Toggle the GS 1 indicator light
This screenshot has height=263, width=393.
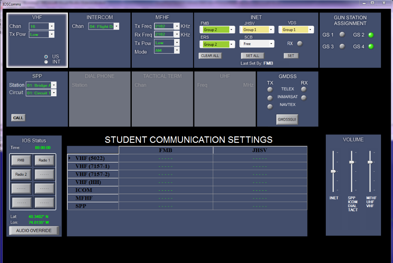(x=342, y=35)
